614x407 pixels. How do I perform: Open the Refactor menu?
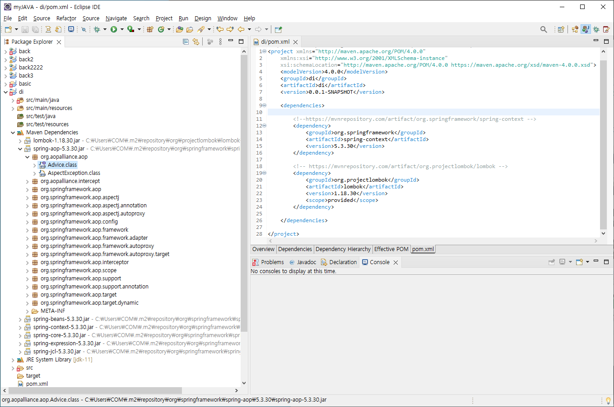[66, 18]
